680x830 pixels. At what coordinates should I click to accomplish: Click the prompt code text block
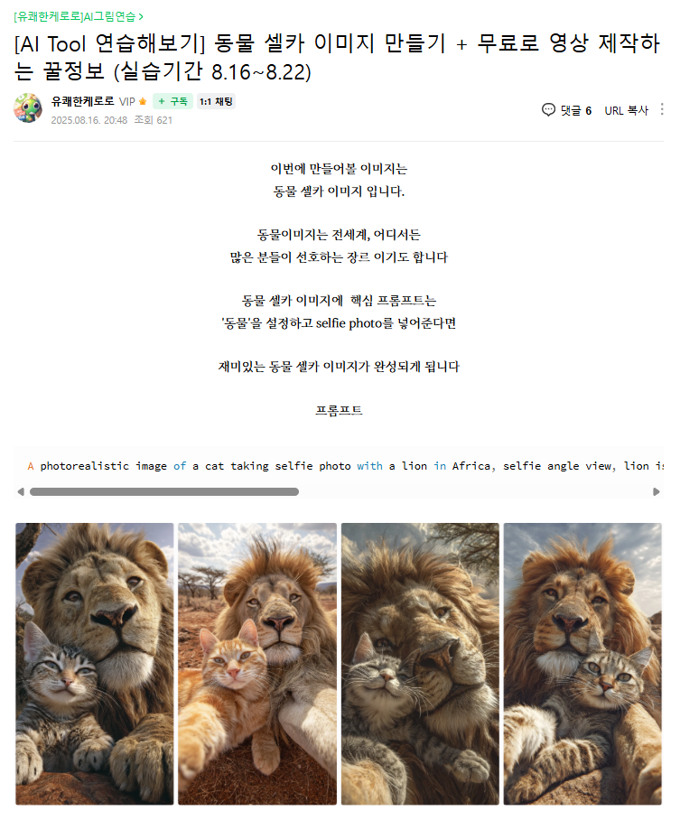click(339, 466)
